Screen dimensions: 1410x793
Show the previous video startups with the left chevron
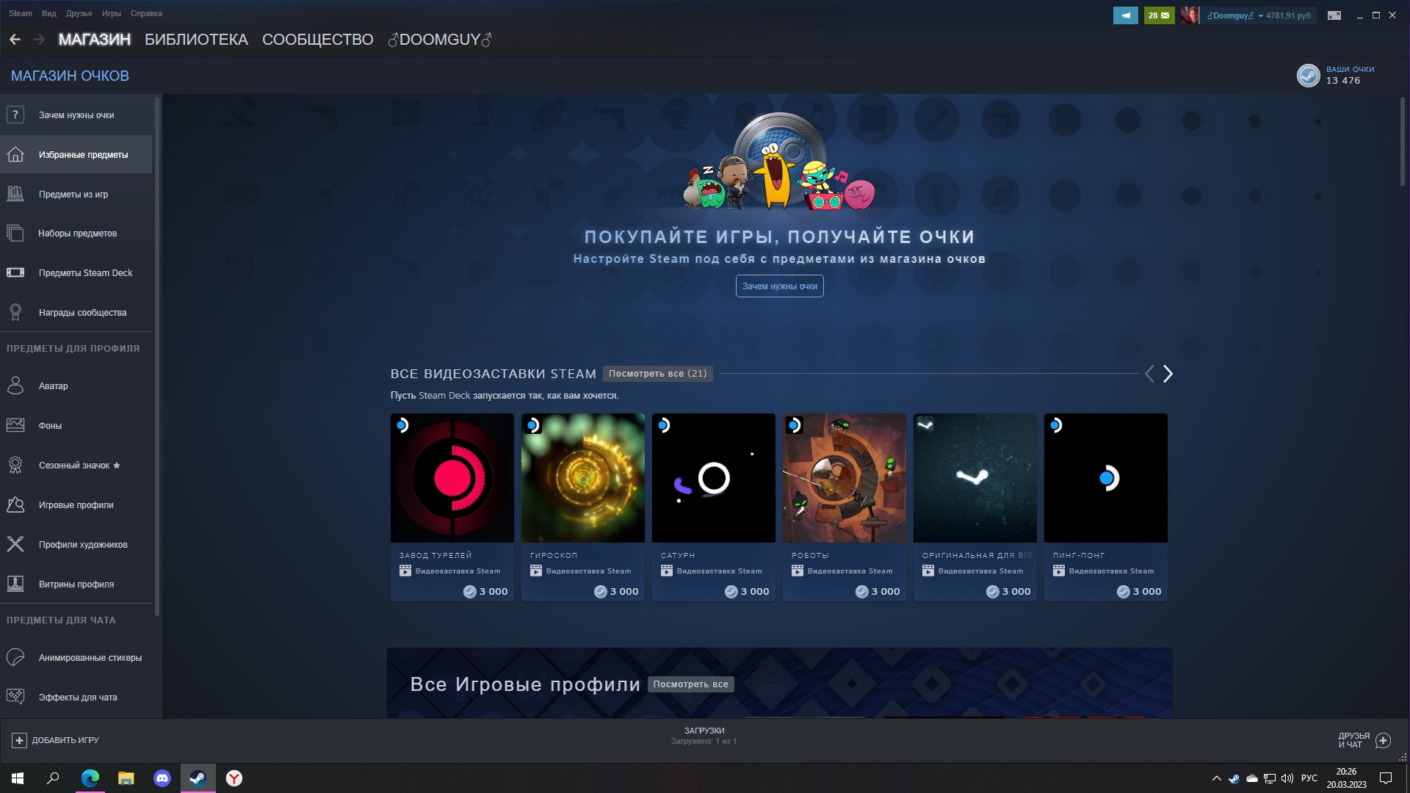click(x=1149, y=374)
